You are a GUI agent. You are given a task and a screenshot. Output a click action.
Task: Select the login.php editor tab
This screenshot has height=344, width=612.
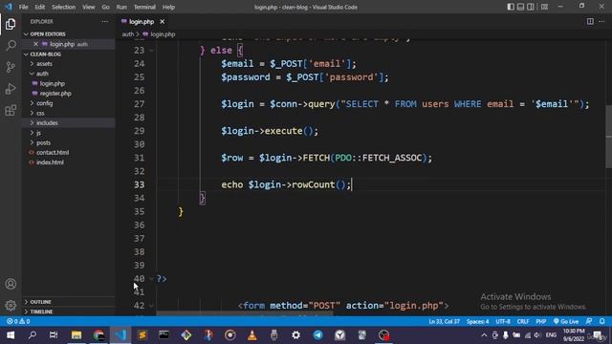click(x=141, y=22)
